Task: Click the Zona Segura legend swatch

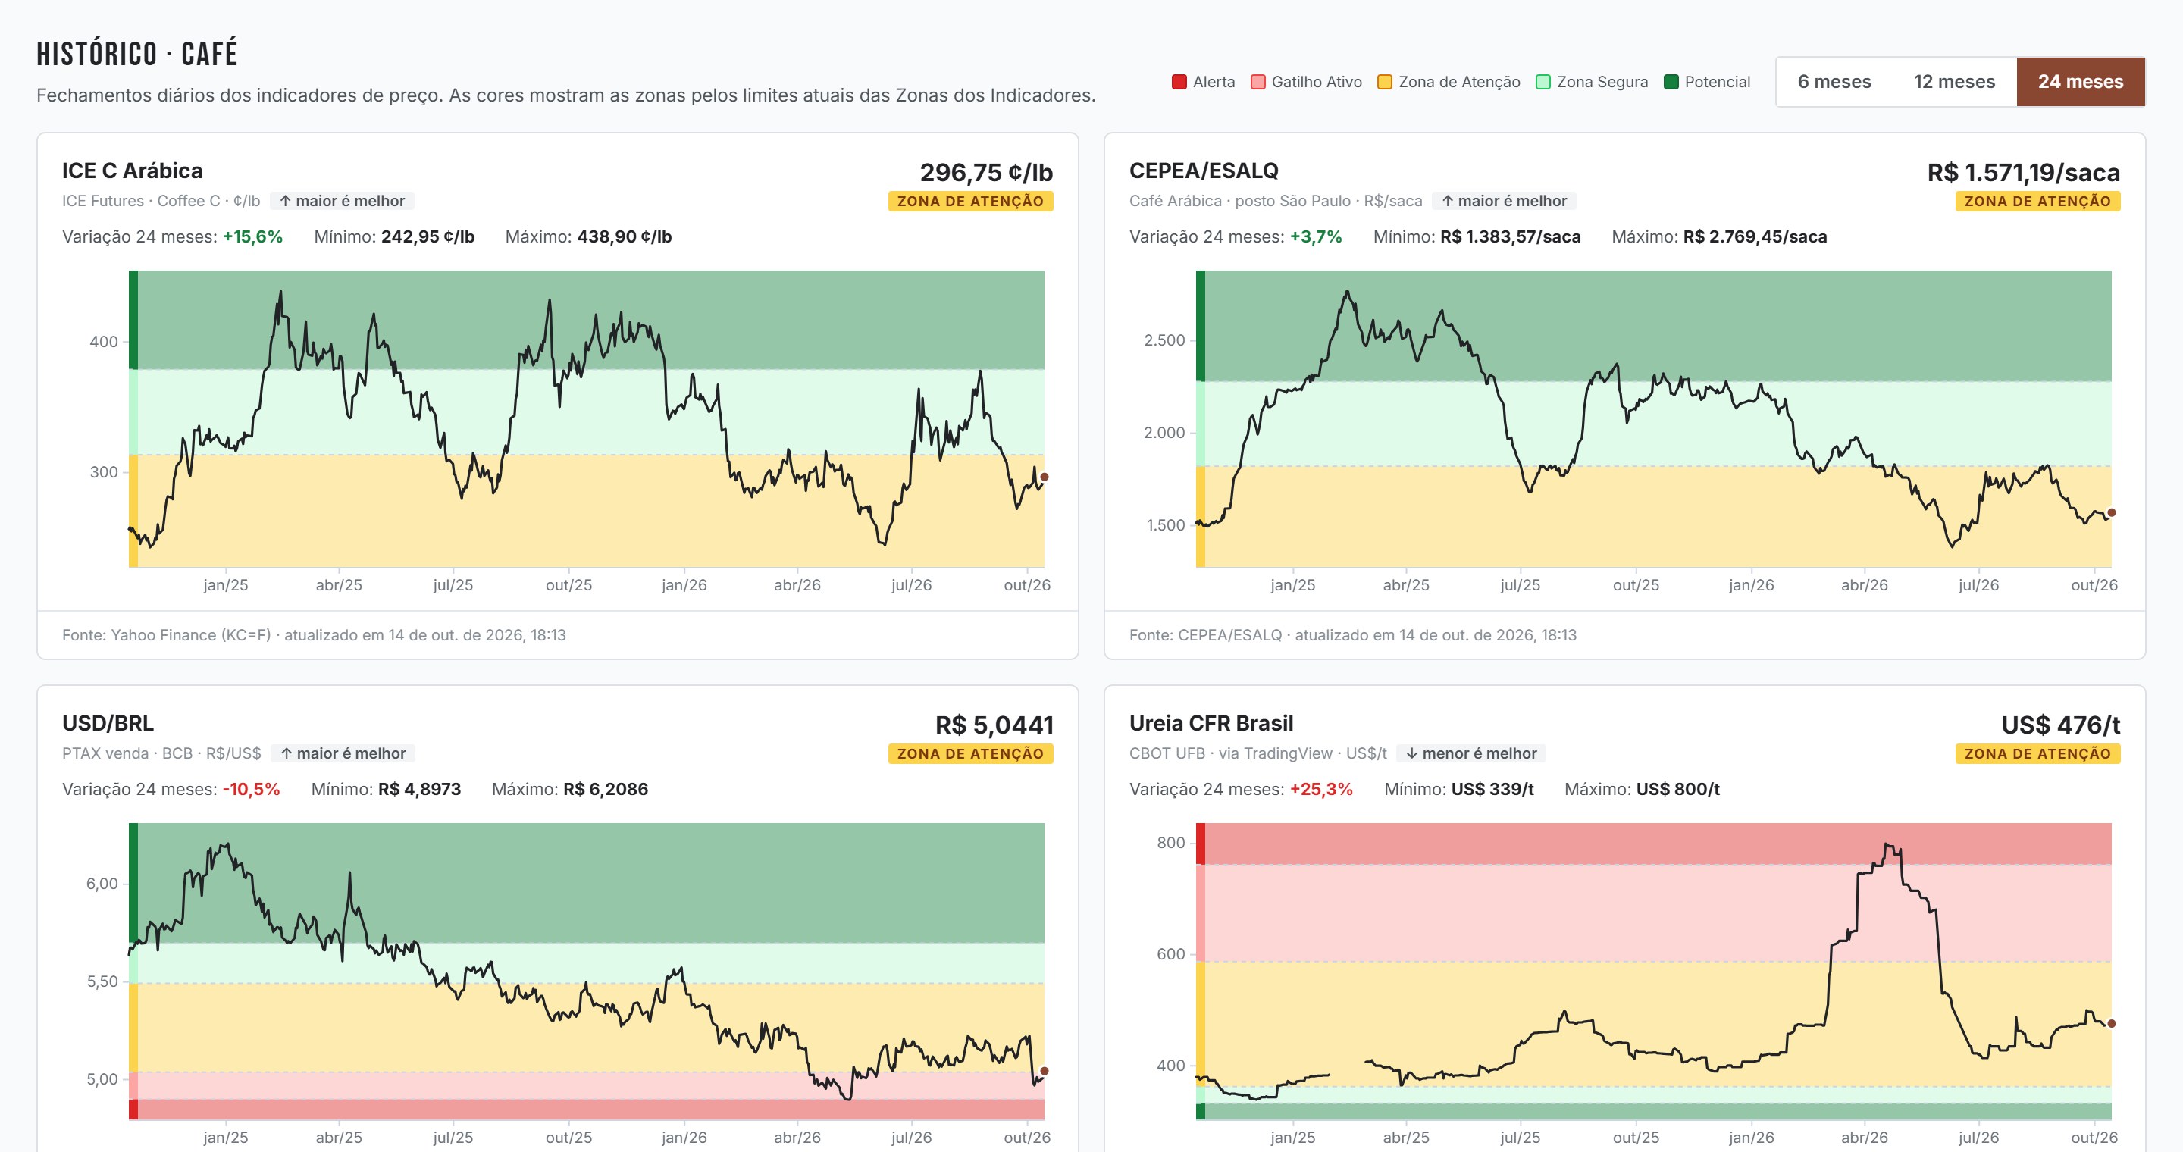Action: [x=1543, y=82]
